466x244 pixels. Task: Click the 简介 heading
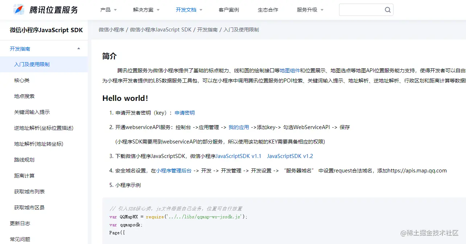(x=110, y=56)
